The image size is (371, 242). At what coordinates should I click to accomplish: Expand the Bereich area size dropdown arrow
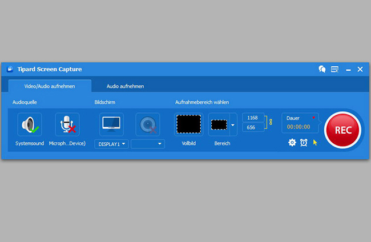[x=233, y=124]
